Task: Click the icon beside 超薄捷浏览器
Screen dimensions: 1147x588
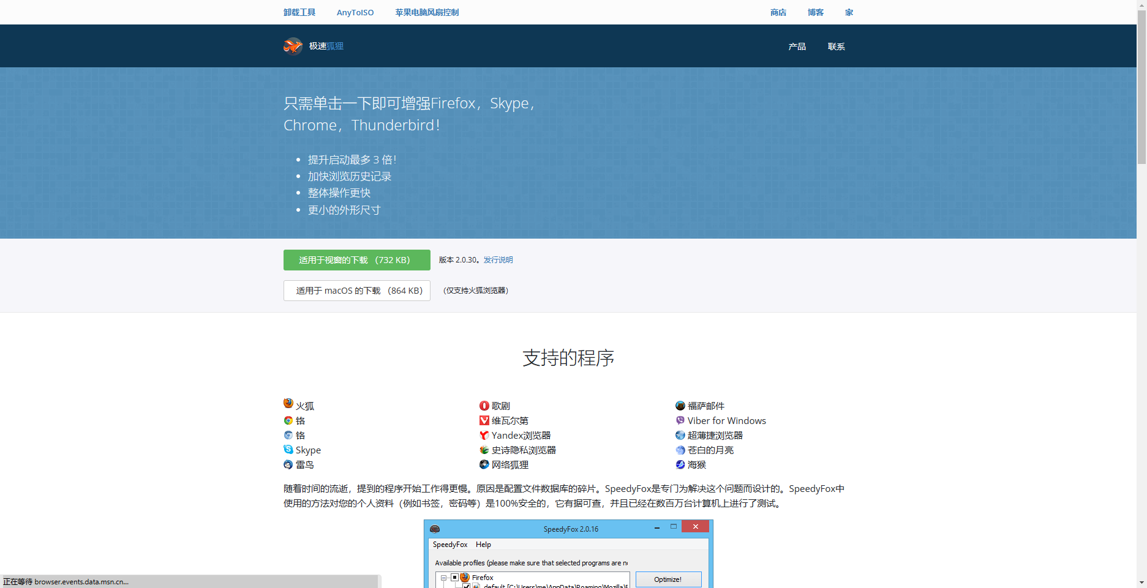Action: (x=680, y=435)
